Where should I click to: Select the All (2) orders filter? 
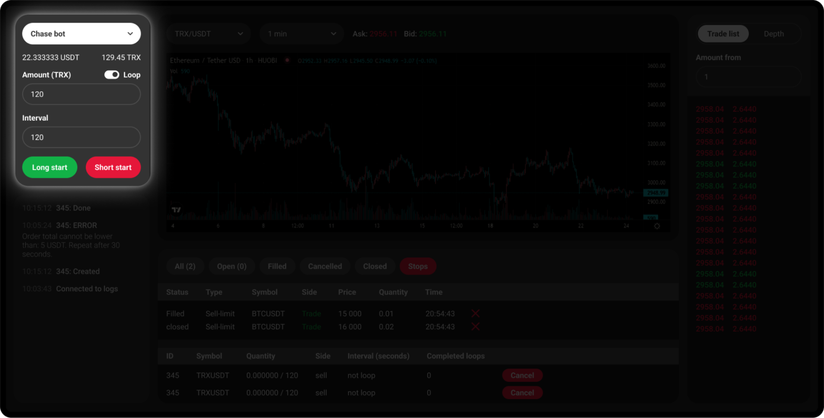(185, 266)
